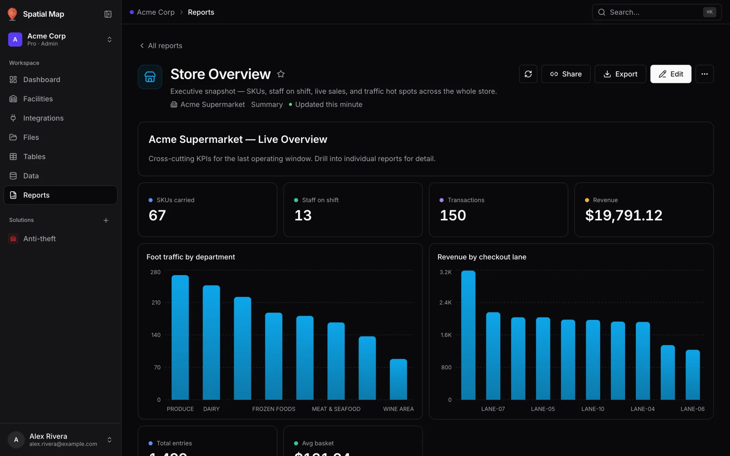The height and width of the screenshot is (456, 730).
Task: Go to Facilities in the sidebar
Action: click(61, 99)
